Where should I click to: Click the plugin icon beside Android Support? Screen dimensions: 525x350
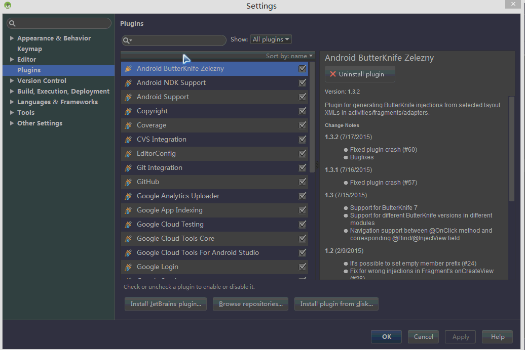tap(128, 97)
